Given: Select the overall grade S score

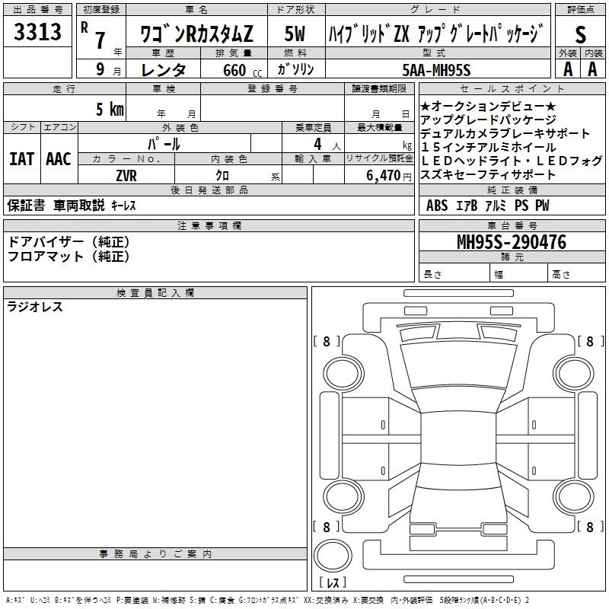Looking at the screenshot, I should [x=581, y=33].
